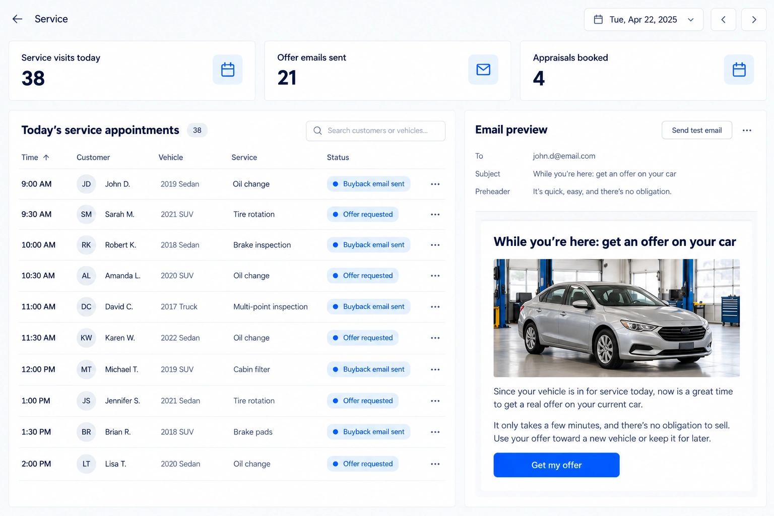
Task: Click the 2022 Sedan vehicle cell
Action: 180,338
